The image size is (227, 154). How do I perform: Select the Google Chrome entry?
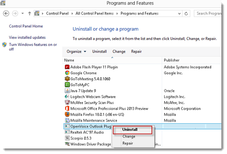click(x=83, y=73)
